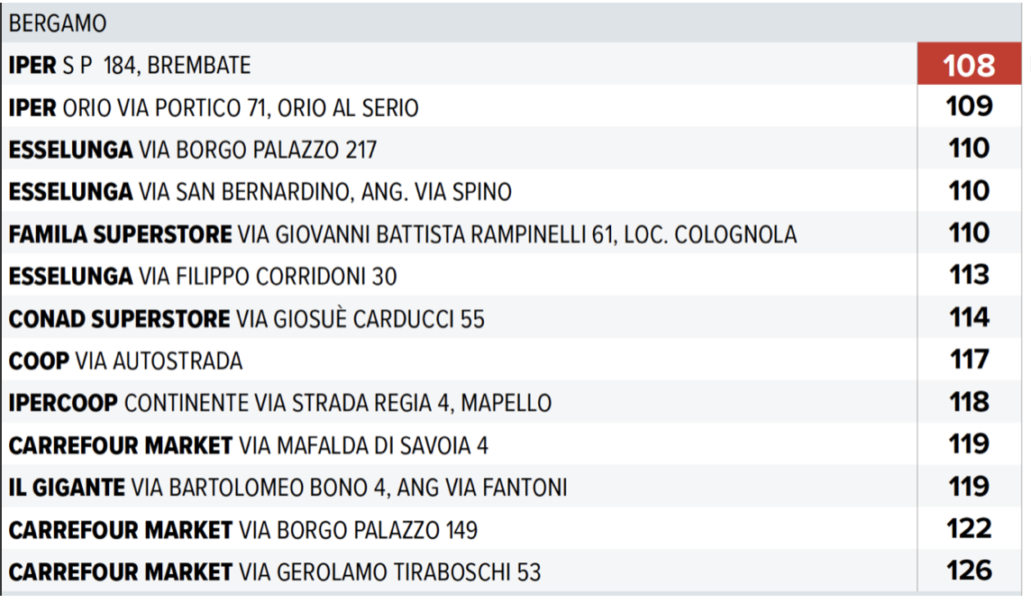Click the 118 score value
The width and height of the screenshot is (1031, 603).
point(969,401)
